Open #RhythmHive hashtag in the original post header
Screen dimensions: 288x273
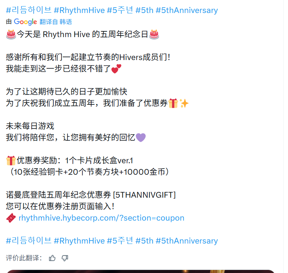[79, 10]
